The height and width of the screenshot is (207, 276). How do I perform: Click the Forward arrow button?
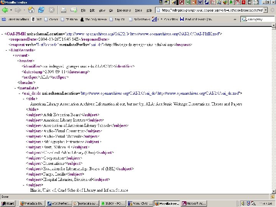click(18, 10)
